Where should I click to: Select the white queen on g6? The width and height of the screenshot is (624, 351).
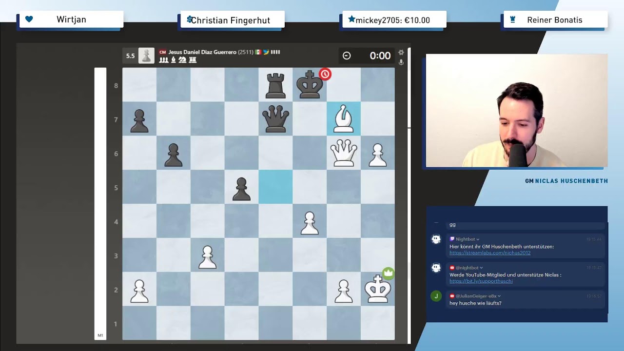[343, 153]
